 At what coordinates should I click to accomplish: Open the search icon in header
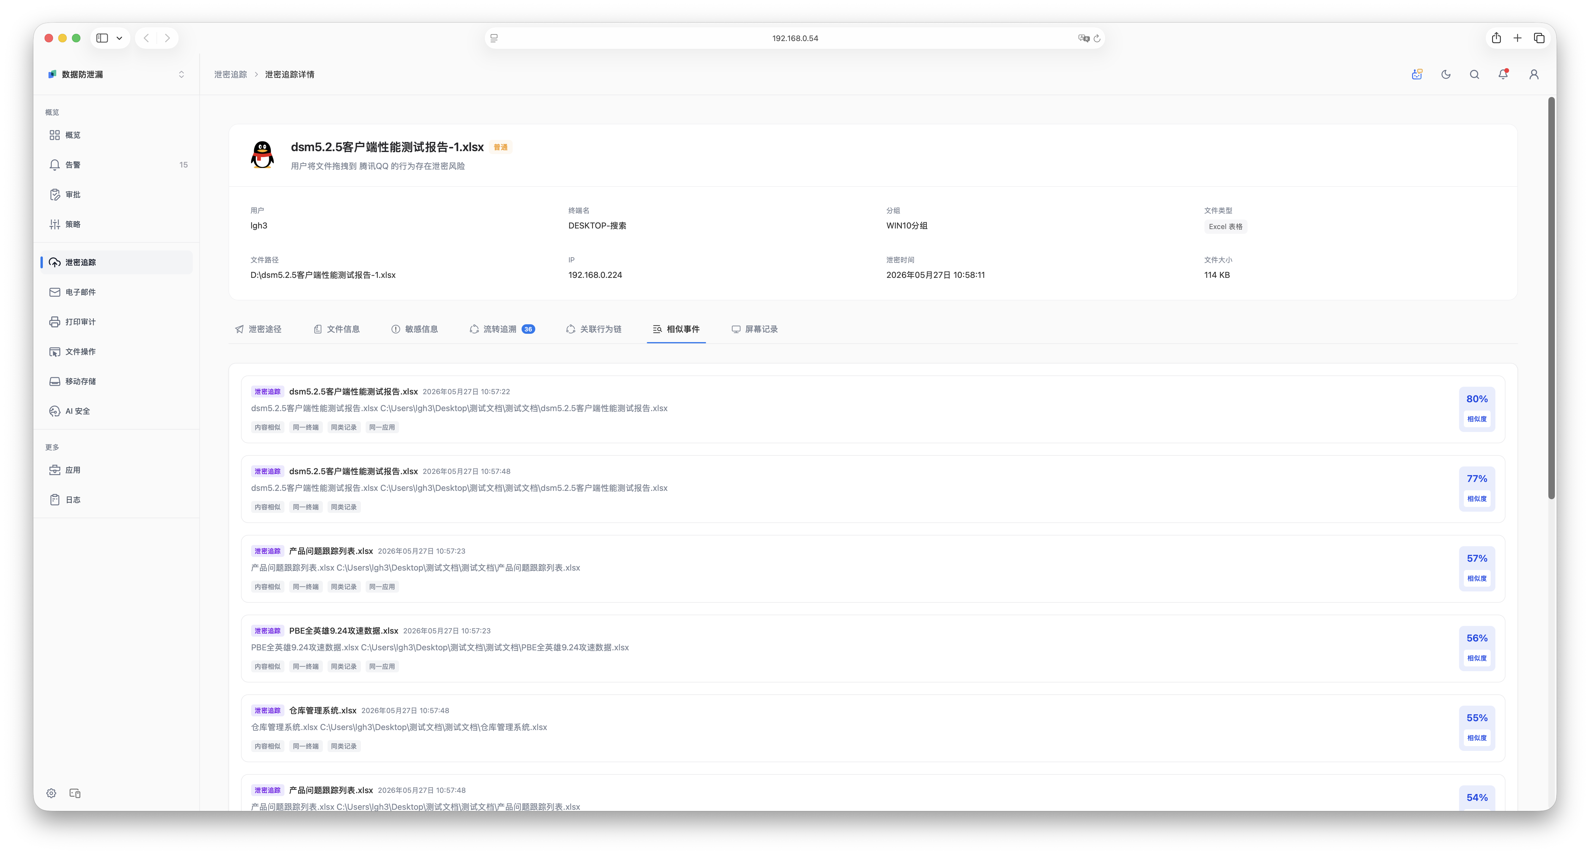click(1474, 74)
